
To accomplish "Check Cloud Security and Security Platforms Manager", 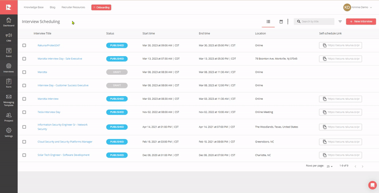I will coord(24,141).
